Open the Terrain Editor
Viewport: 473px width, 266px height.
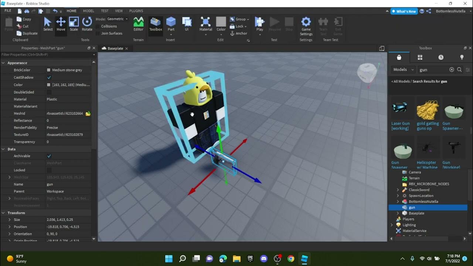pyautogui.click(x=139, y=24)
